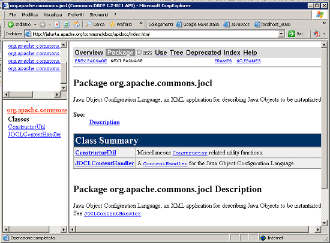Open the Google News Italia link shortcut
330x243 pixels.
tap(198, 25)
